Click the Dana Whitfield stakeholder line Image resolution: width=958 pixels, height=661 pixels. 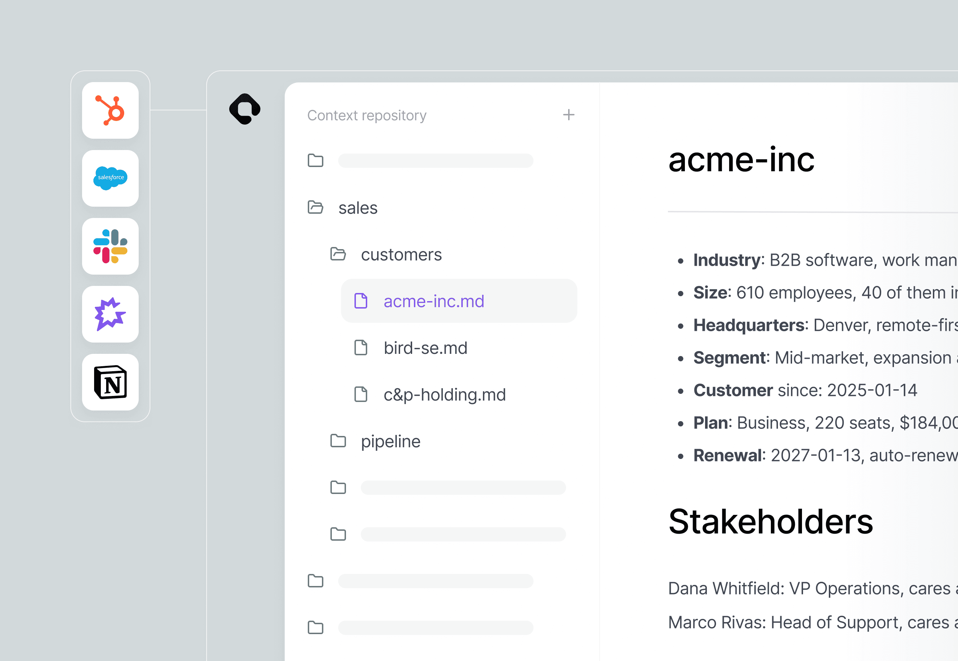click(813, 588)
